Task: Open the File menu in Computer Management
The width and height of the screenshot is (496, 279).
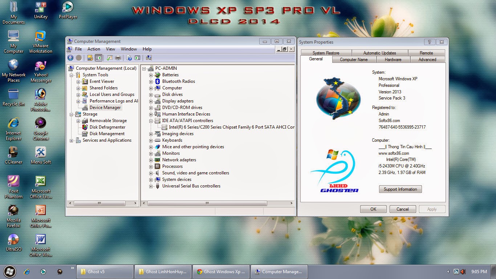Action: click(78, 49)
